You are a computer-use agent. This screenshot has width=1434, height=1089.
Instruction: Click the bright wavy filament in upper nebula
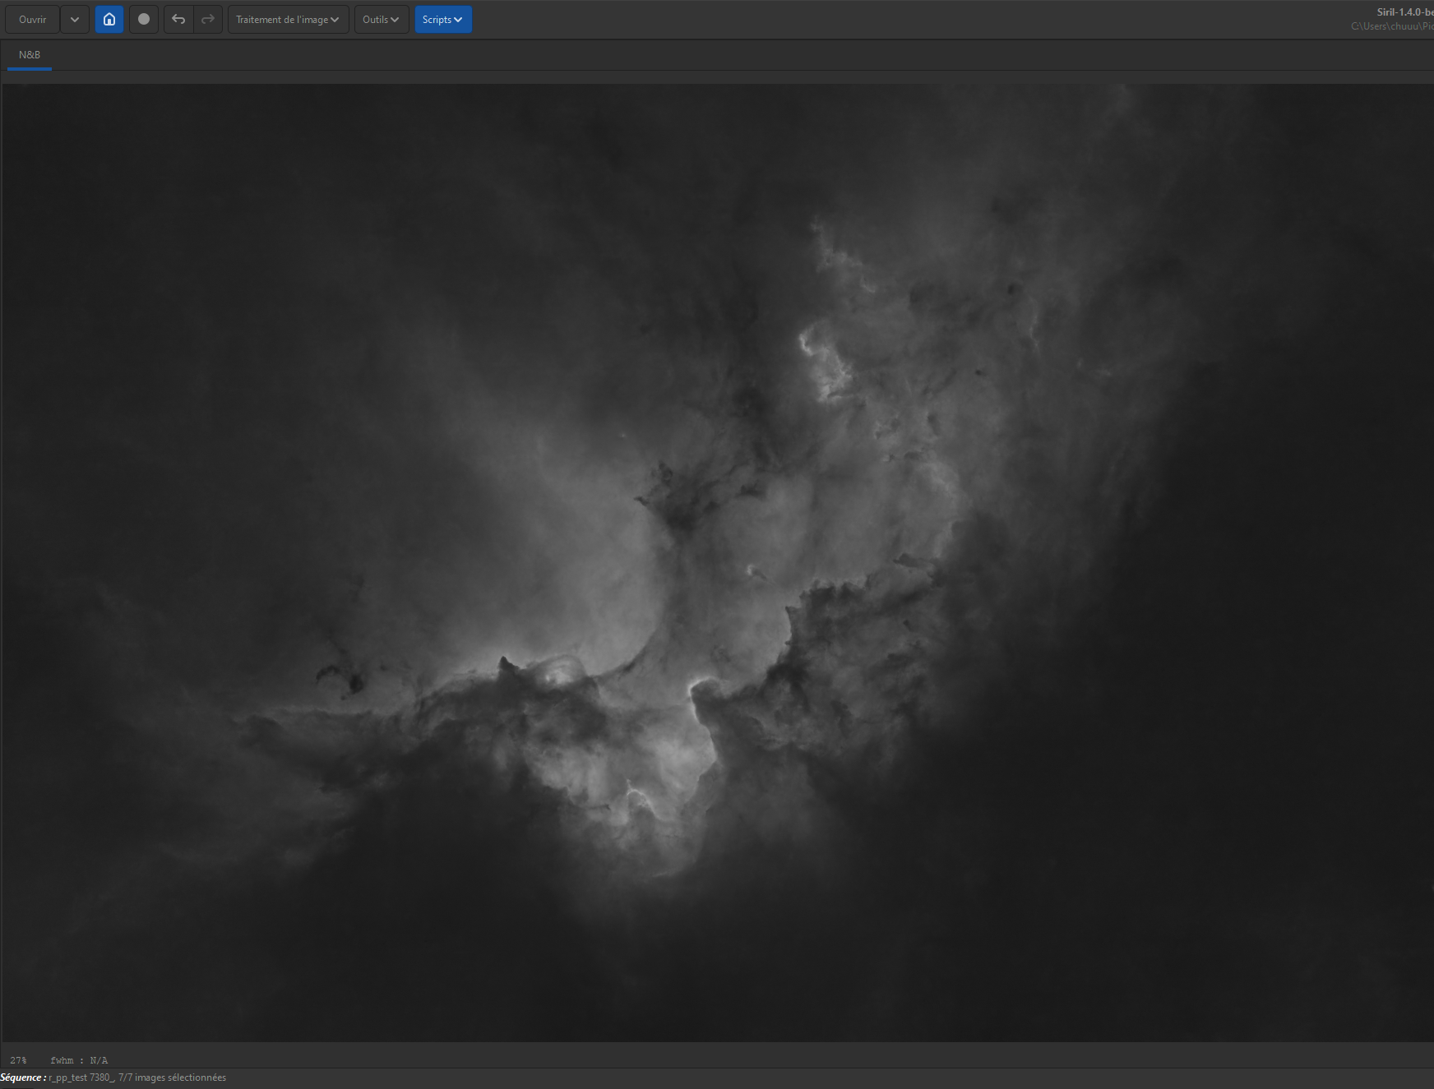click(824, 362)
